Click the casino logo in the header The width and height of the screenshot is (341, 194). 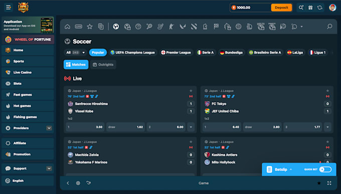tap(23, 7)
